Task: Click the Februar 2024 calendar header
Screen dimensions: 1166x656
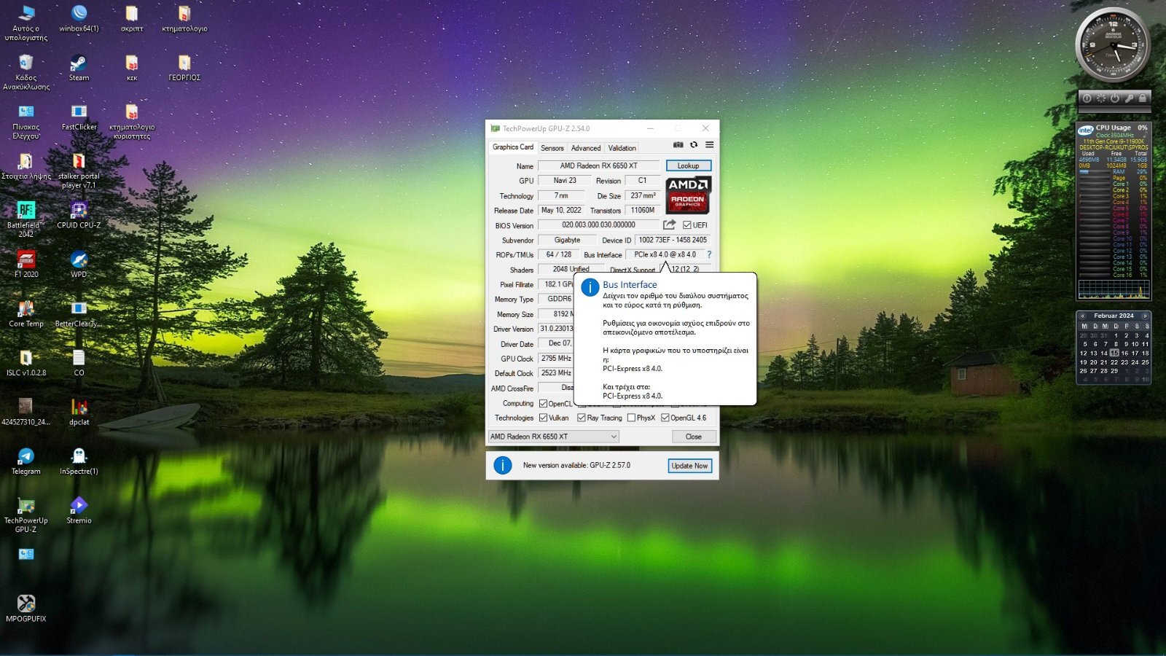Action: click(1114, 316)
